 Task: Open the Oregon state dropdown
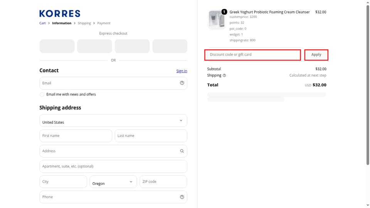(113, 181)
